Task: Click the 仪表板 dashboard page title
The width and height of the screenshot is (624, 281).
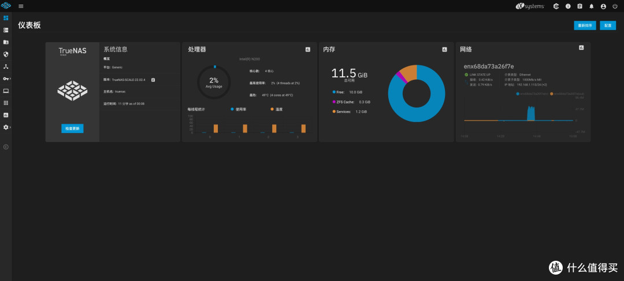Action: coord(29,25)
